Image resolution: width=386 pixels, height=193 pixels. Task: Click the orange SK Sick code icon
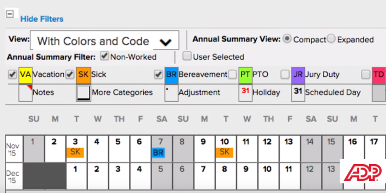(x=83, y=75)
